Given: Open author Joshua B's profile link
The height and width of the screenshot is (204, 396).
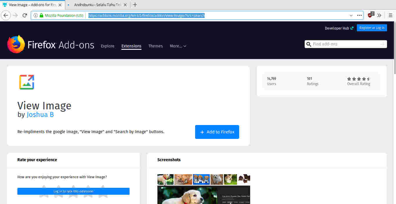Looking at the screenshot, I should point(40,115).
